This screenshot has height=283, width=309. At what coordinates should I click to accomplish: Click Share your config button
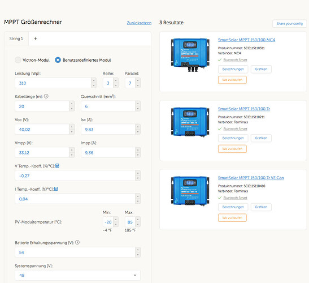tap(289, 24)
